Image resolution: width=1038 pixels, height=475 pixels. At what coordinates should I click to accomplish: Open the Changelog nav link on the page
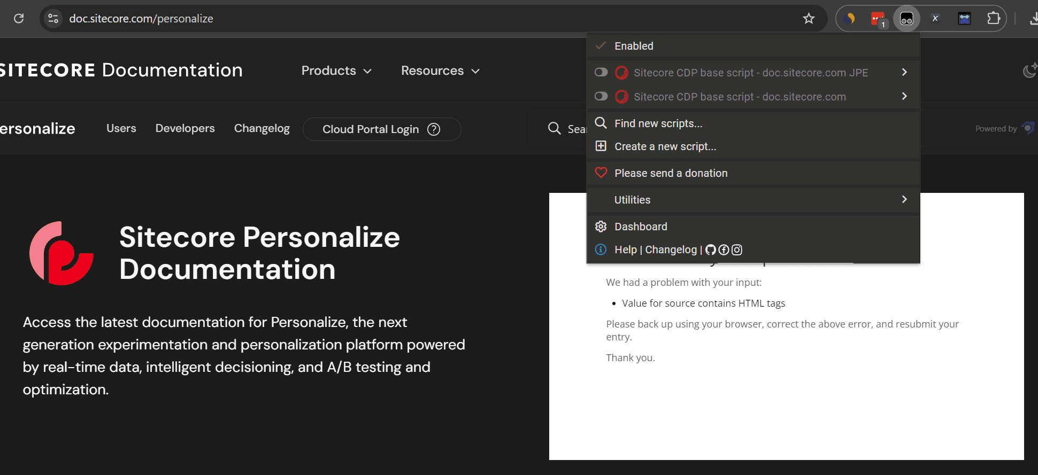(x=262, y=128)
